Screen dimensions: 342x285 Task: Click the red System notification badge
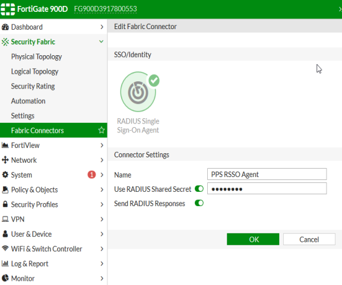91,175
